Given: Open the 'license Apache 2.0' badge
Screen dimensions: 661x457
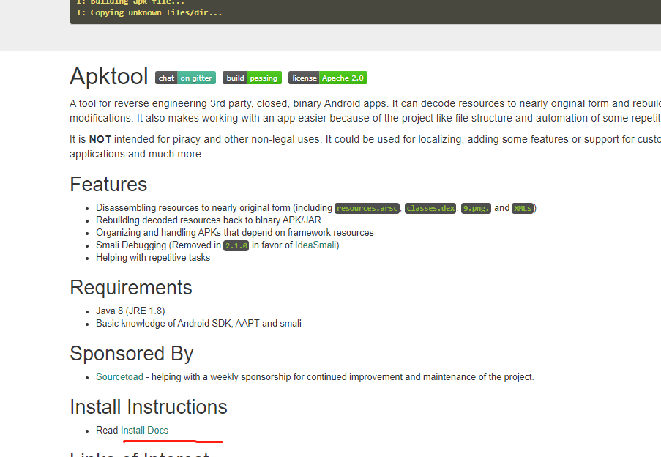Looking at the screenshot, I should coord(327,78).
